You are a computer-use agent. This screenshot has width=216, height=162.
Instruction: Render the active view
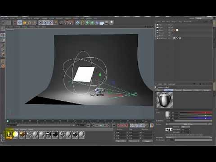click(62, 23)
